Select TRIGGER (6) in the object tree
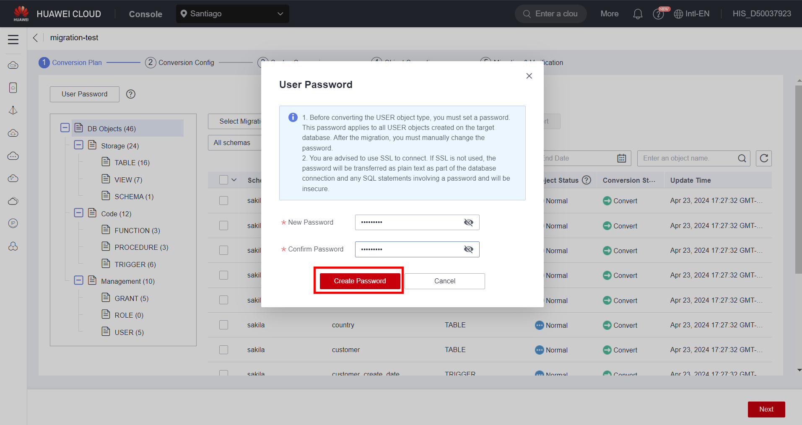The width and height of the screenshot is (802, 425). pyautogui.click(x=135, y=264)
